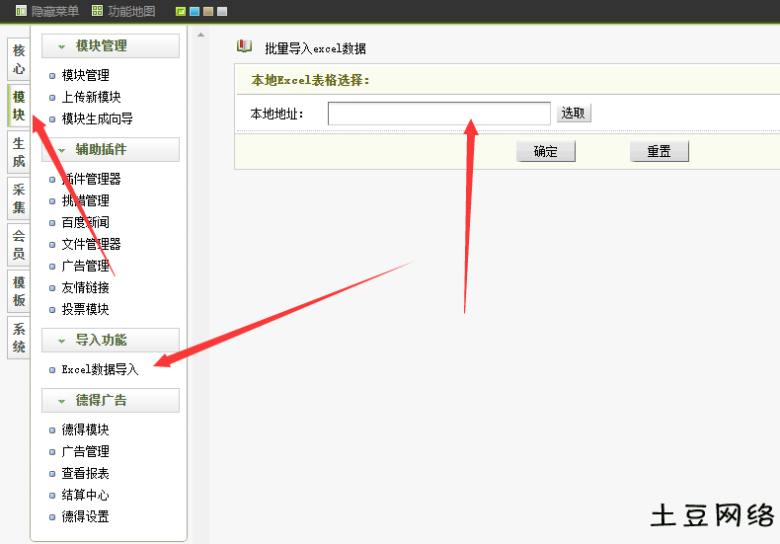Click the 选取 file browse button

573,114
